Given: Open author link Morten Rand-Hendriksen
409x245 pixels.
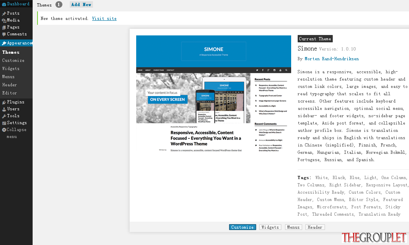Looking at the screenshot, I should 332,59.
